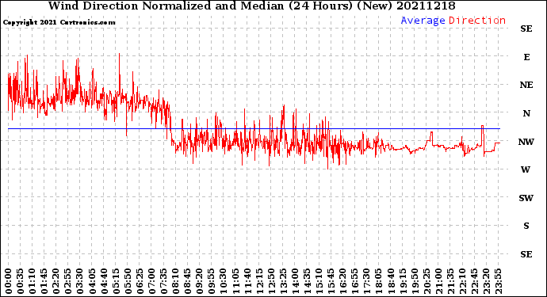Viewport: 547px width, 297px height.
Task: Click the red 'Direction' legend label
Action: [477, 21]
